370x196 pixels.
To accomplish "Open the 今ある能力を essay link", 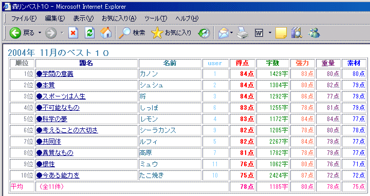I will pyautogui.click(x=58, y=175).
